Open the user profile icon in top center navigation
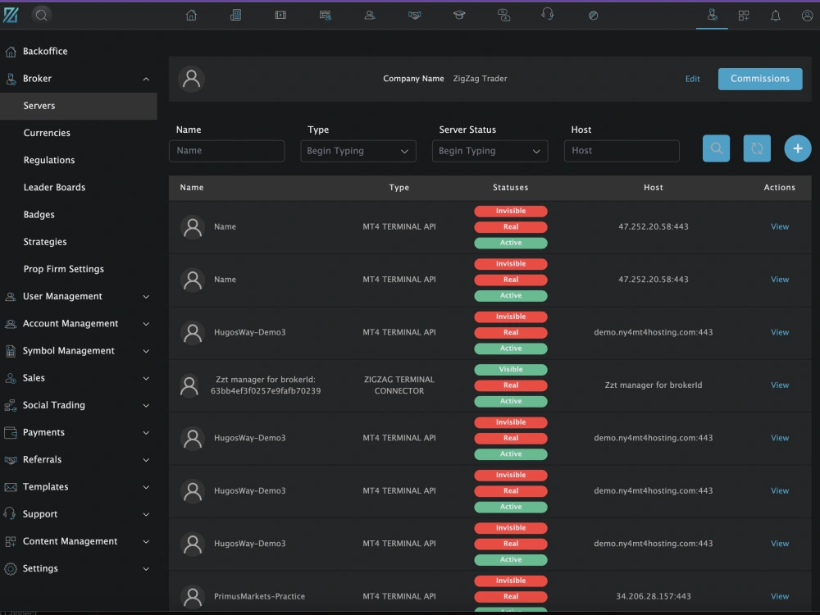 [x=370, y=15]
